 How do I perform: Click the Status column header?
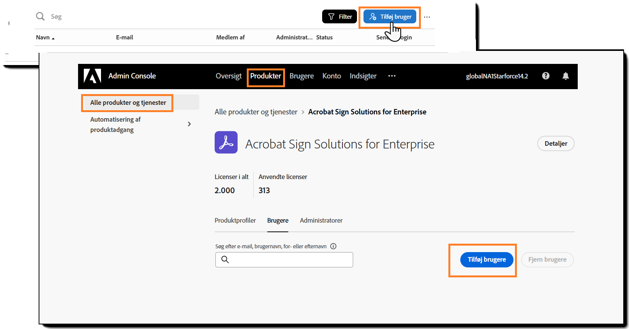tap(324, 37)
